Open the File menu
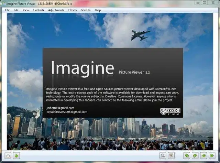220x163 pixels. [7, 10]
